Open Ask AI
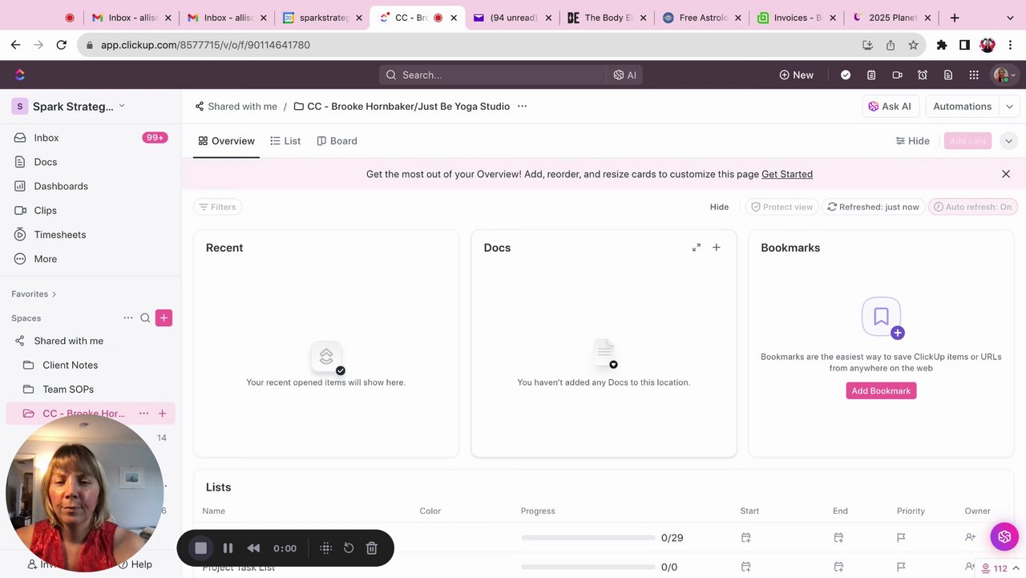The height and width of the screenshot is (578, 1026). click(x=890, y=106)
